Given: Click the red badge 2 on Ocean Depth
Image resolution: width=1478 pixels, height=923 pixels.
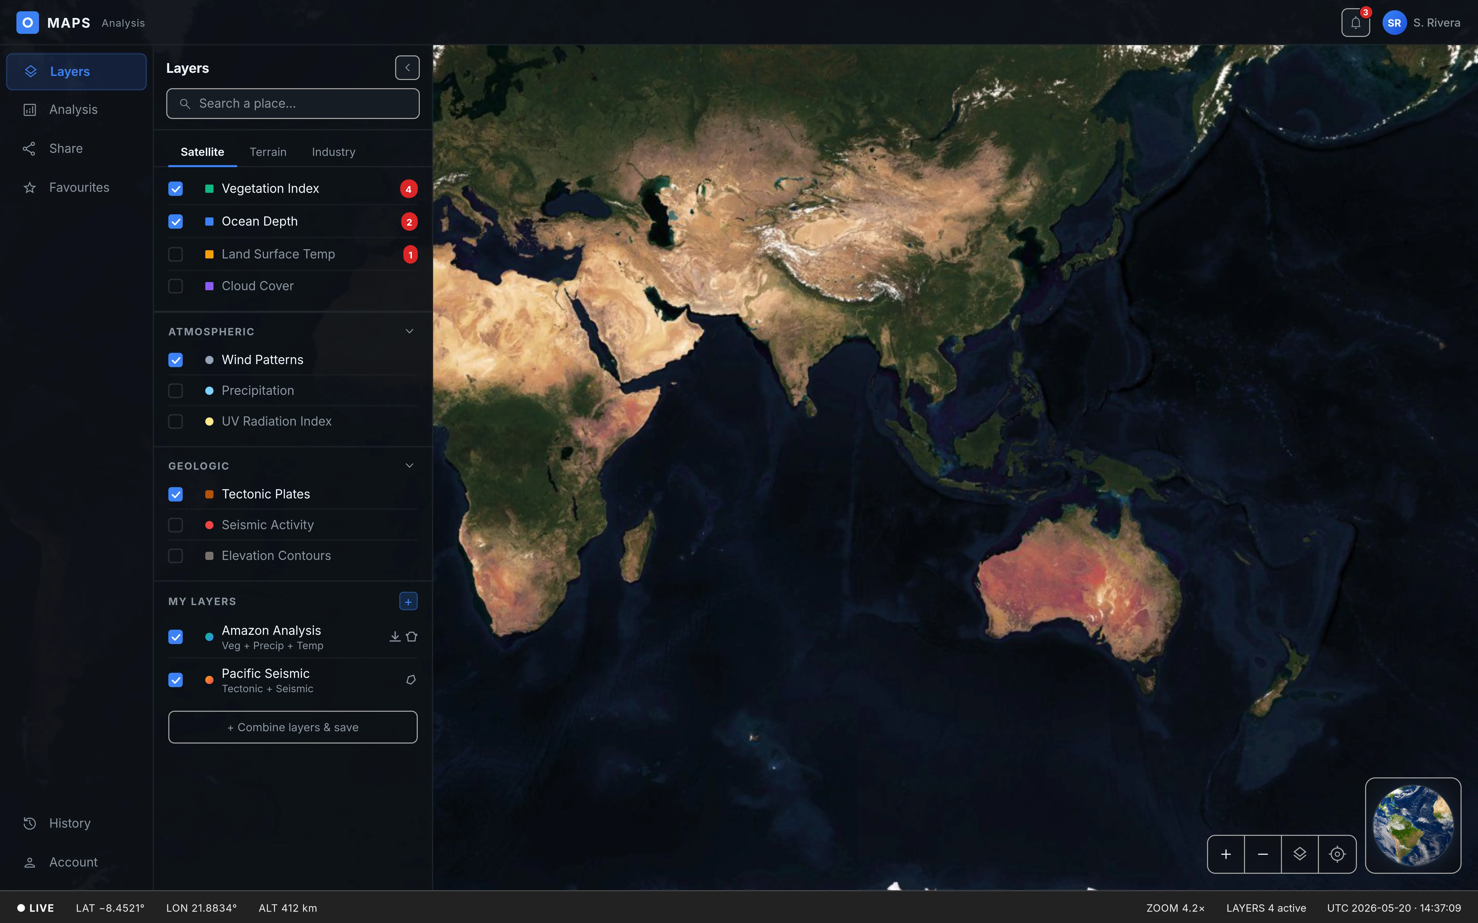Looking at the screenshot, I should (409, 222).
